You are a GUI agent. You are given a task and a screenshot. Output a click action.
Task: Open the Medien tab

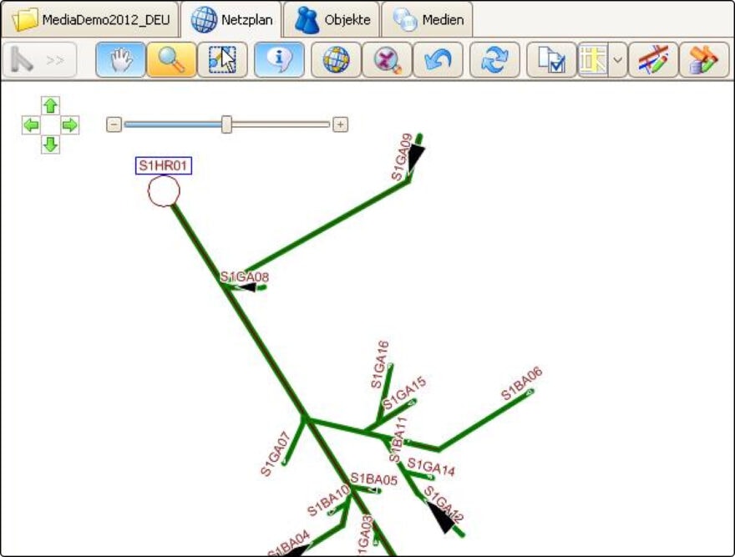428,20
